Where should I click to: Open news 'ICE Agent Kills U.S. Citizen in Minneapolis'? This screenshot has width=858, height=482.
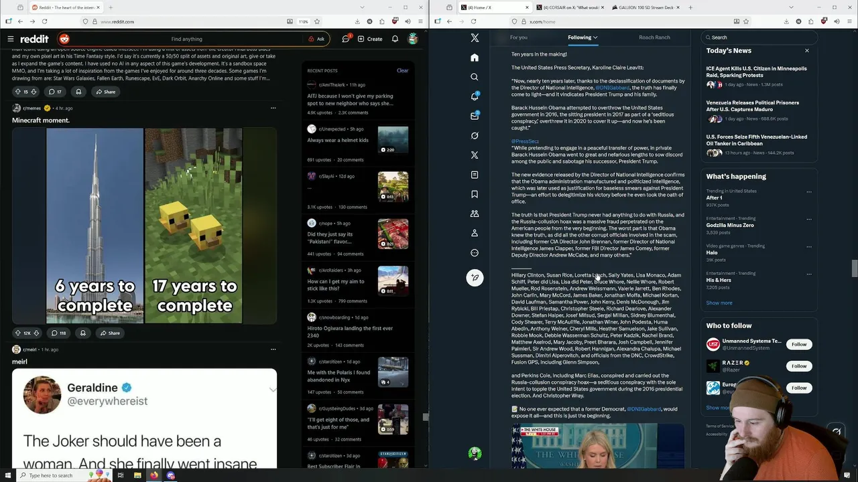tap(756, 72)
